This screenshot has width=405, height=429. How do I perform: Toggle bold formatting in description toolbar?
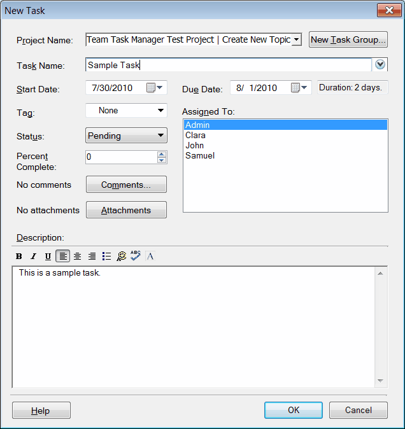click(x=18, y=257)
